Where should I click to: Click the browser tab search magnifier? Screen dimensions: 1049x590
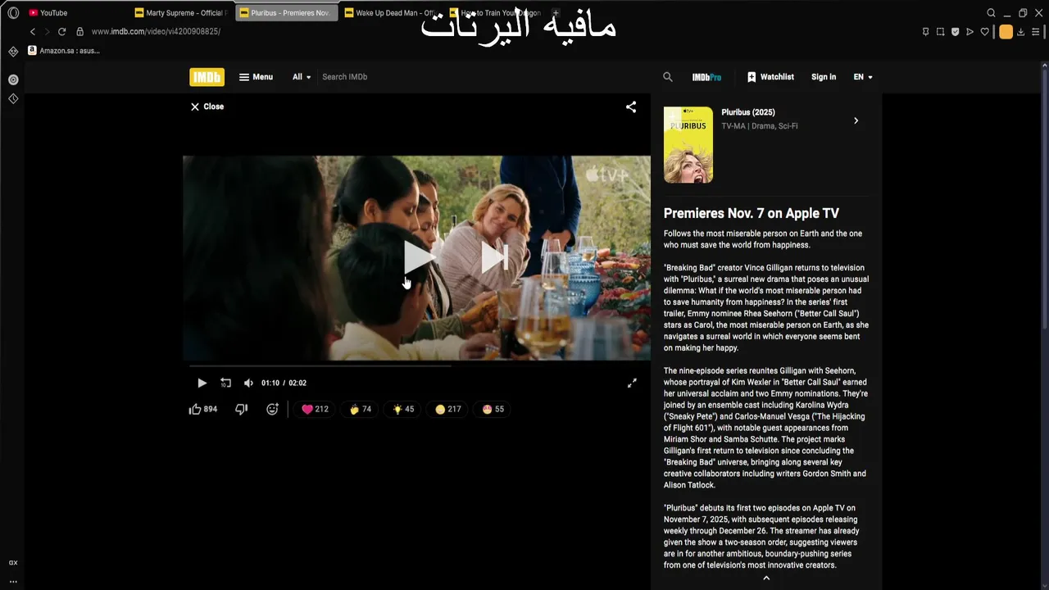[991, 13]
